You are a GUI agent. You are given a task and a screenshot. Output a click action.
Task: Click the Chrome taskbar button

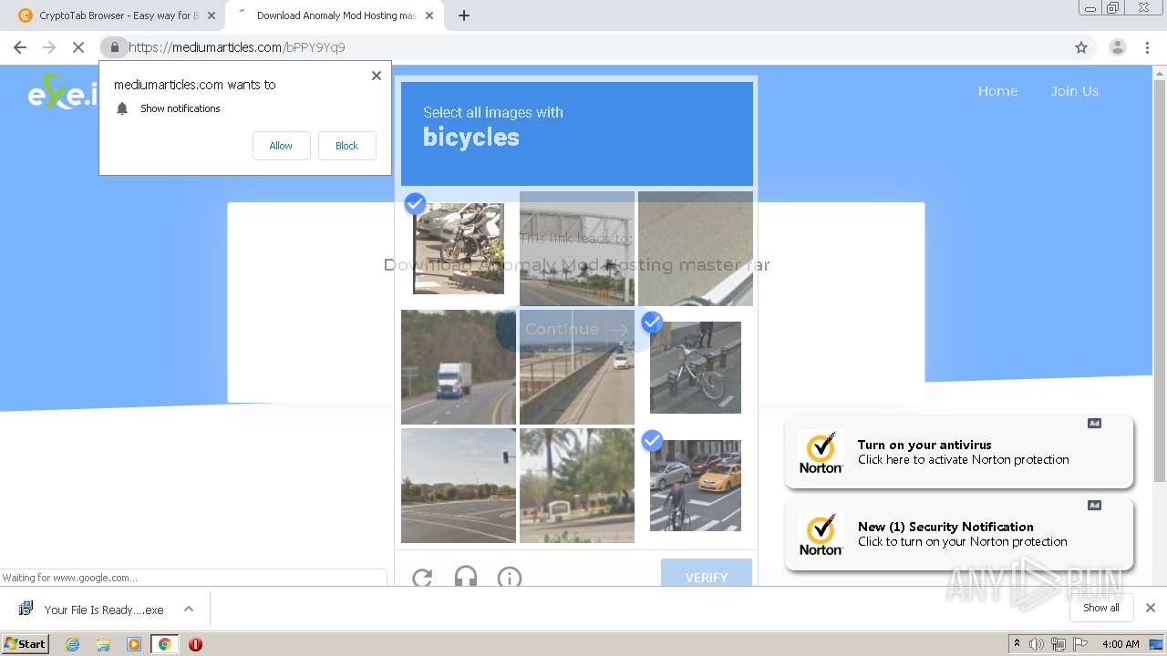click(x=164, y=644)
